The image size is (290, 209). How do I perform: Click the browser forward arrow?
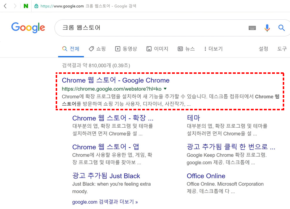point(15,6)
